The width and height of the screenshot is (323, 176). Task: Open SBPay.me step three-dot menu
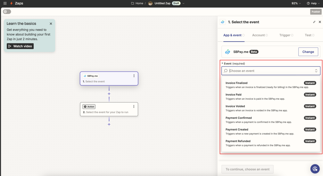pos(134,76)
